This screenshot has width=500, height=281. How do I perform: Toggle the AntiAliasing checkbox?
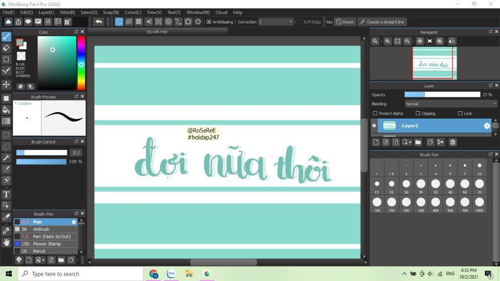(x=209, y=22)
